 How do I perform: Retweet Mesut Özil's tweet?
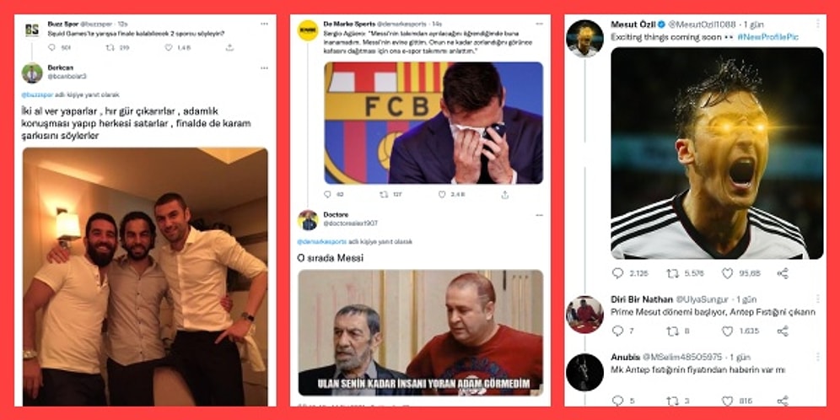[x=672, y=273]
